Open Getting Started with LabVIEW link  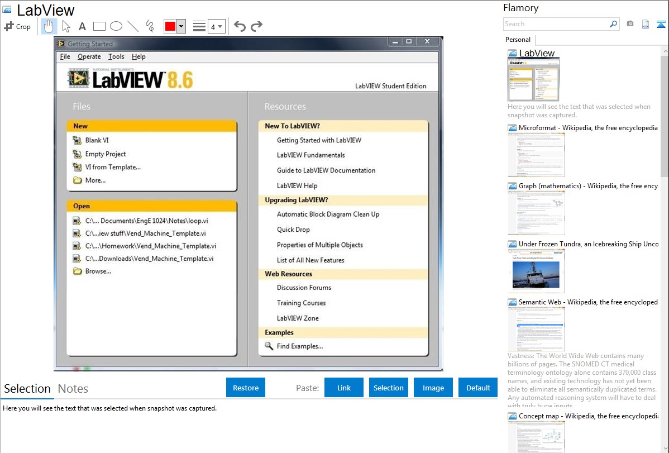[319, 140]
